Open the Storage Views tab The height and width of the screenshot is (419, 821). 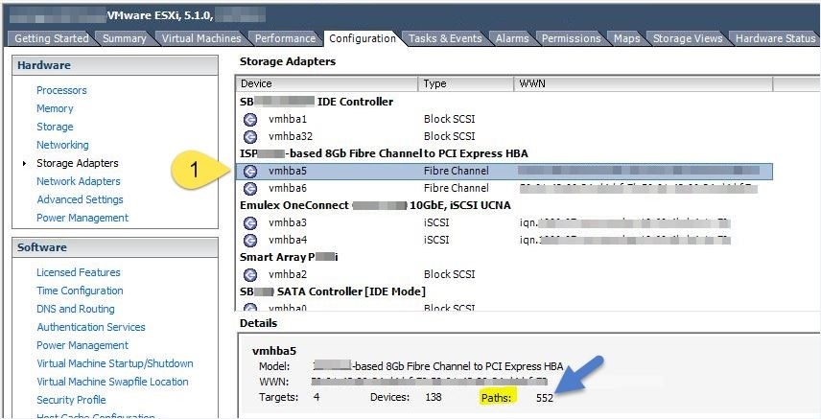pyautogui.click(x=688, y=38)
